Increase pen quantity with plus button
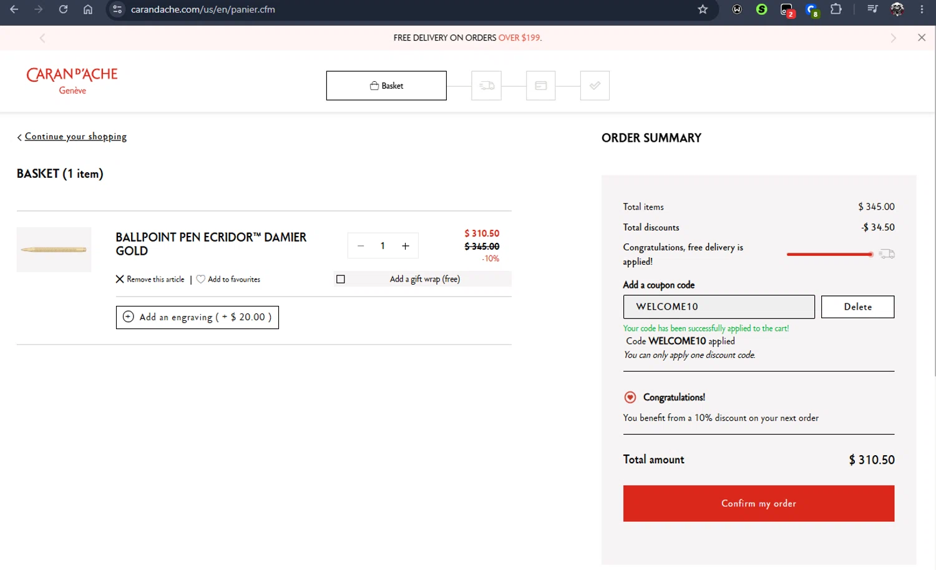Viewport: 936px width, 570px height. coord(406,246)
